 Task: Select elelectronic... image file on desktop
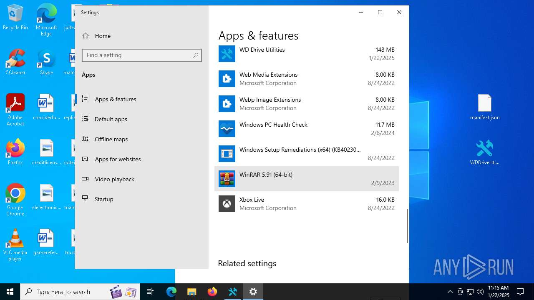(x=46, y=197)
